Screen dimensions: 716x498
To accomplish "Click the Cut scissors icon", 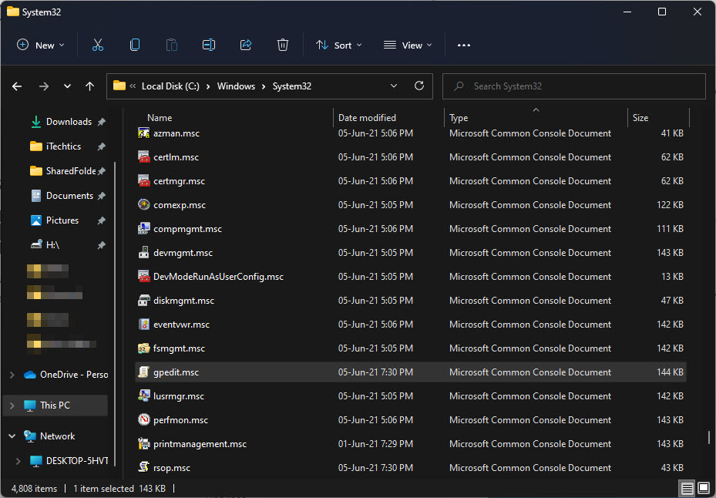I will click(98, 45).
